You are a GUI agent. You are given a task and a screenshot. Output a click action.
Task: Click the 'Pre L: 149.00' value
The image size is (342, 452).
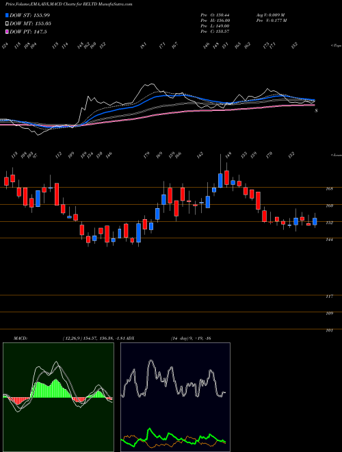pos(215,26)
